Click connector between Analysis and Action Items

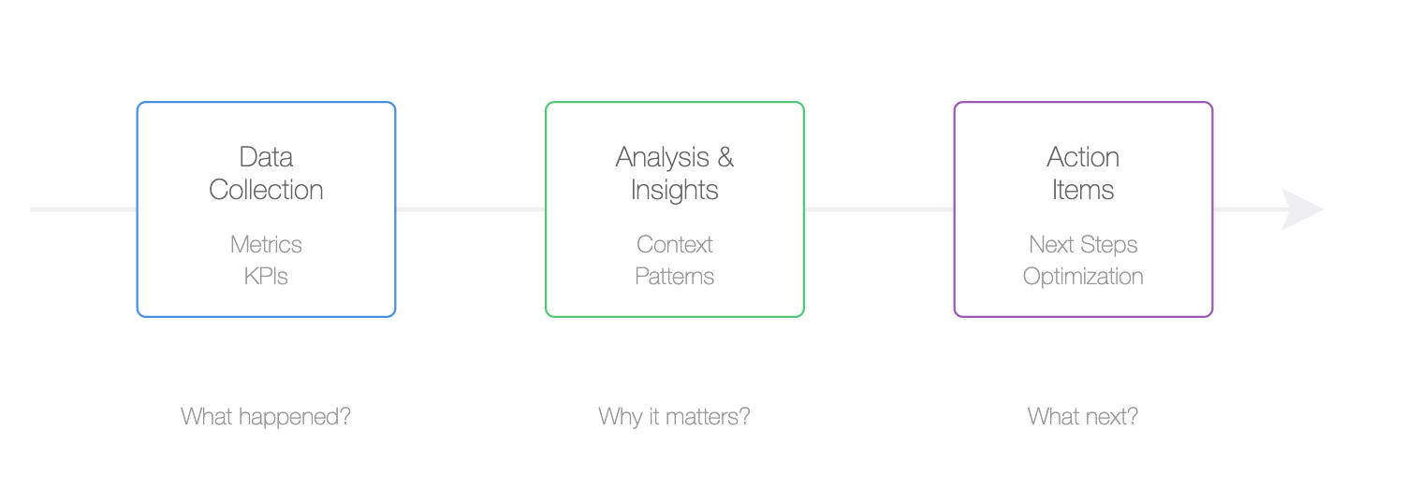coord(879,209)
